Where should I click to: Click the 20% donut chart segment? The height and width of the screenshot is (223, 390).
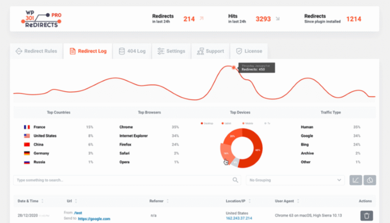pos(232,136)
